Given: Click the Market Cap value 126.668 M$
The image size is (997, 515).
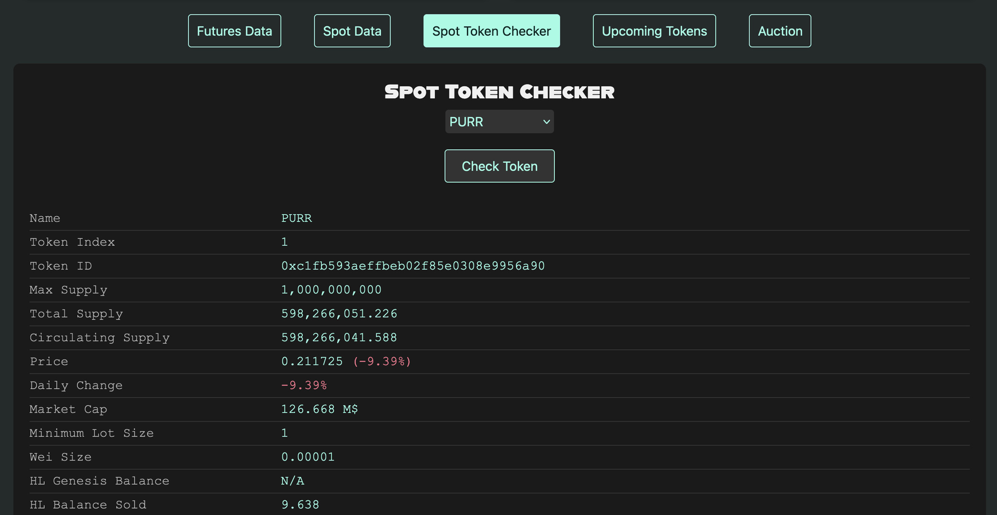Looking at the screenshot, I should (319, 409).
